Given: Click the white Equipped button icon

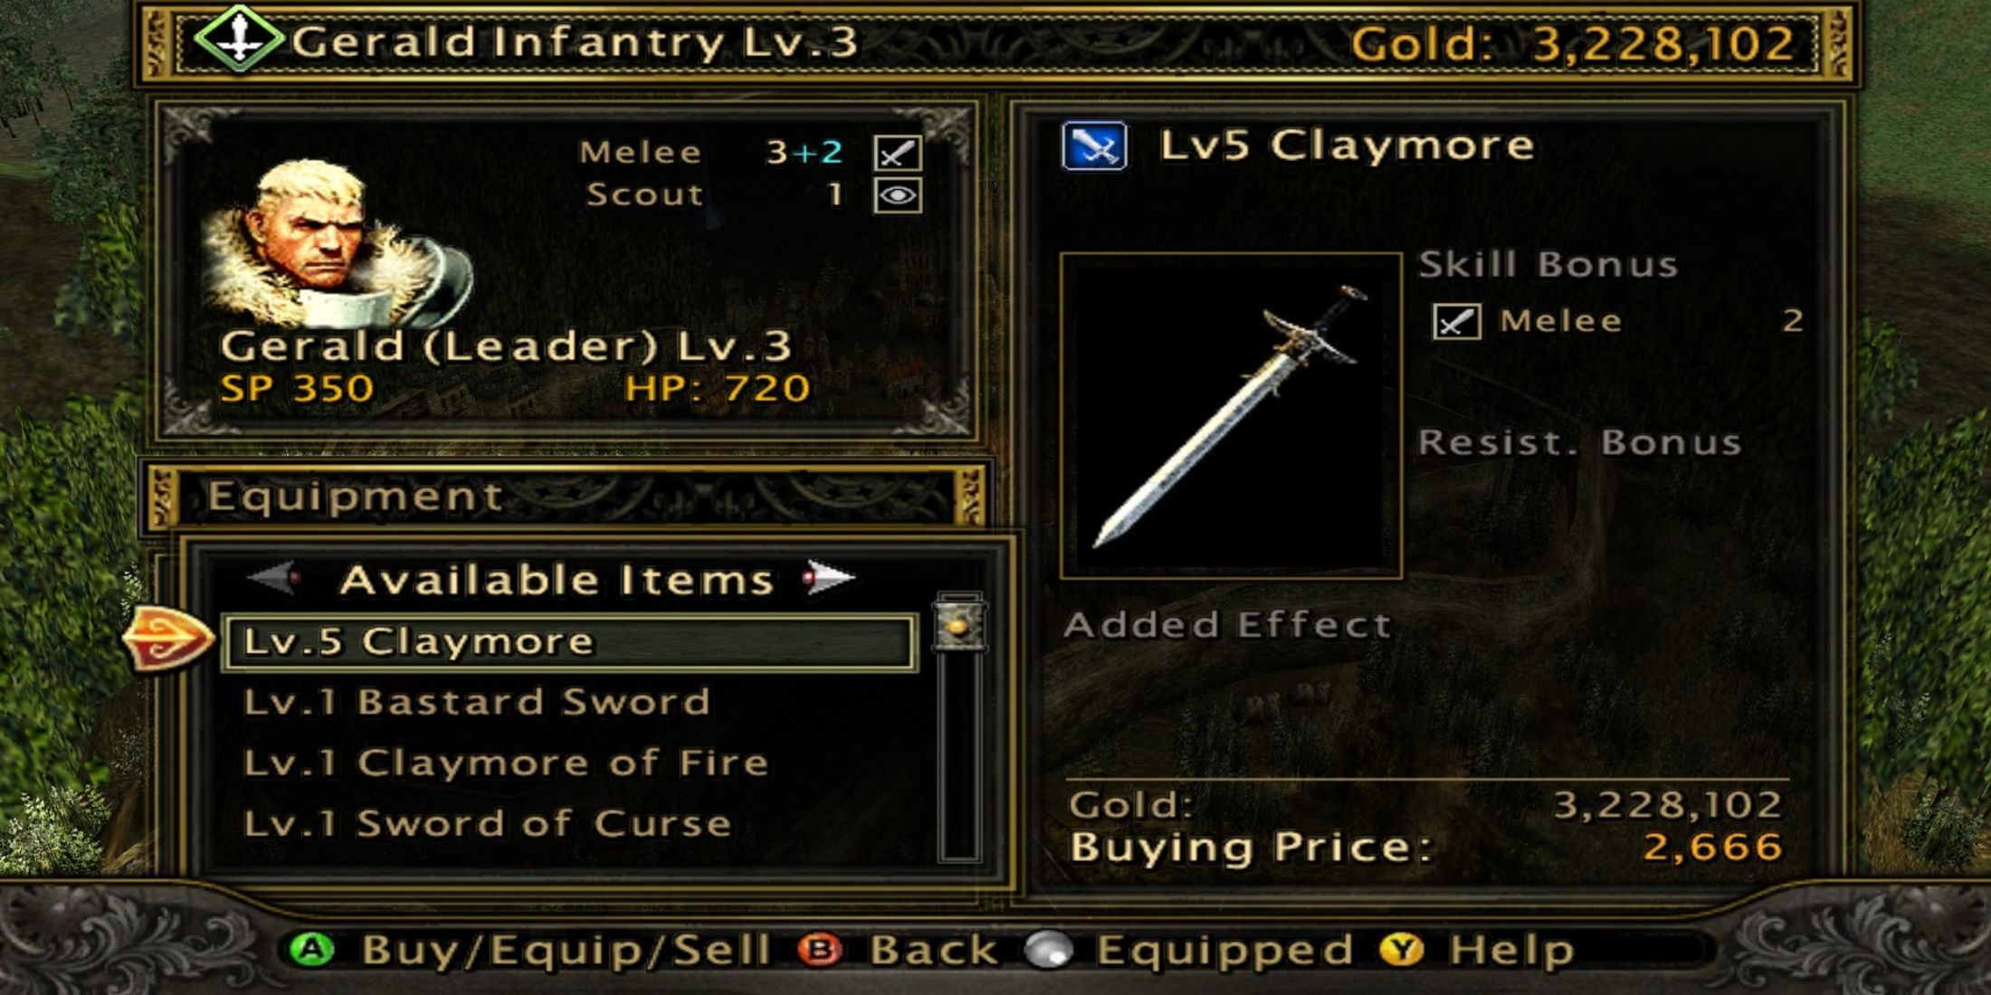Looking at the screenshot, I should point(1050,950).
